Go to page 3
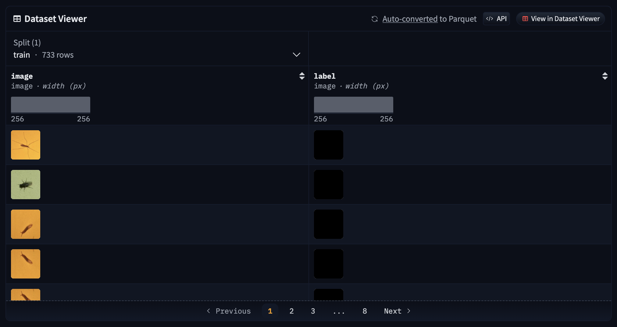 coord(313,311)
